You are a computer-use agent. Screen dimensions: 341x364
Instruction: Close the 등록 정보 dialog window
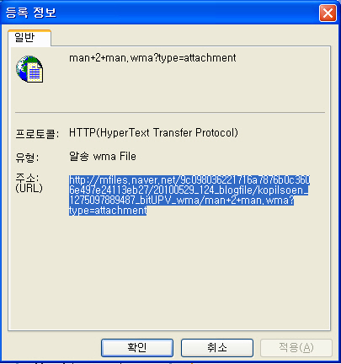click(x=328, y=13)
